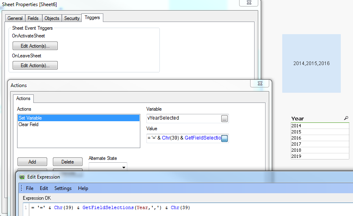Select 2015 in the Year list box
Viewport: 353px width, 216px height.
pyautogui.click(x=320, y=132)
